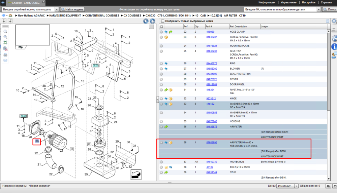Click the scroll down arrow of parts list
Viewport: 337px width, 193px height.
click(329, 179)
